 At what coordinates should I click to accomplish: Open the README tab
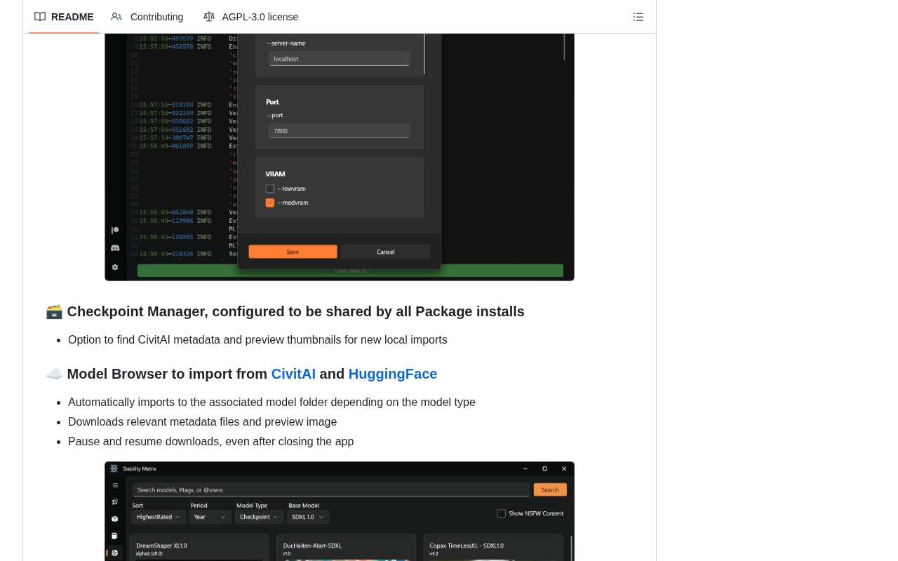pyautogui.click(x=64, y=17)
